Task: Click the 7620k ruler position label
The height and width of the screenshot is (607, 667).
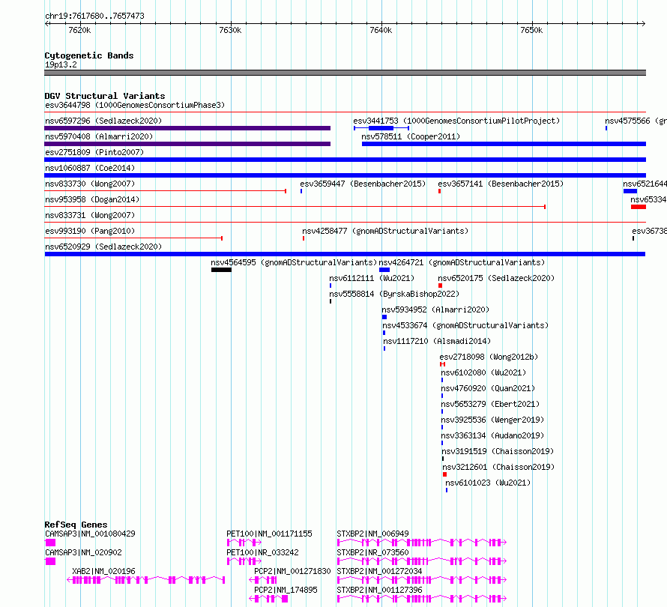Action: coord(79,30)
